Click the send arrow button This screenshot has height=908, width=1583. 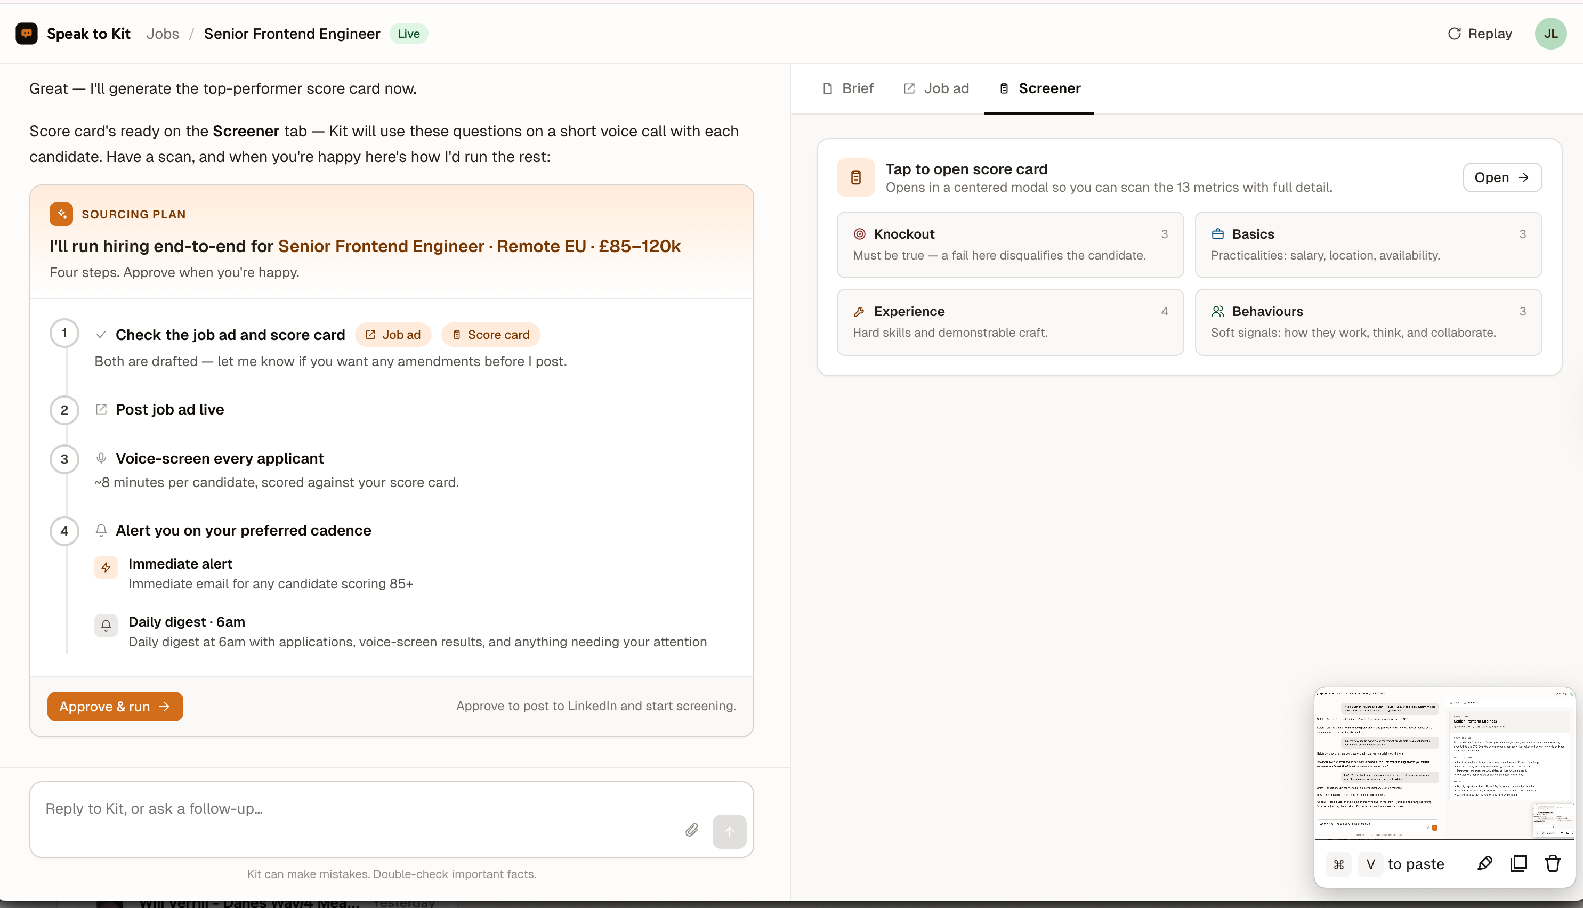729,831
